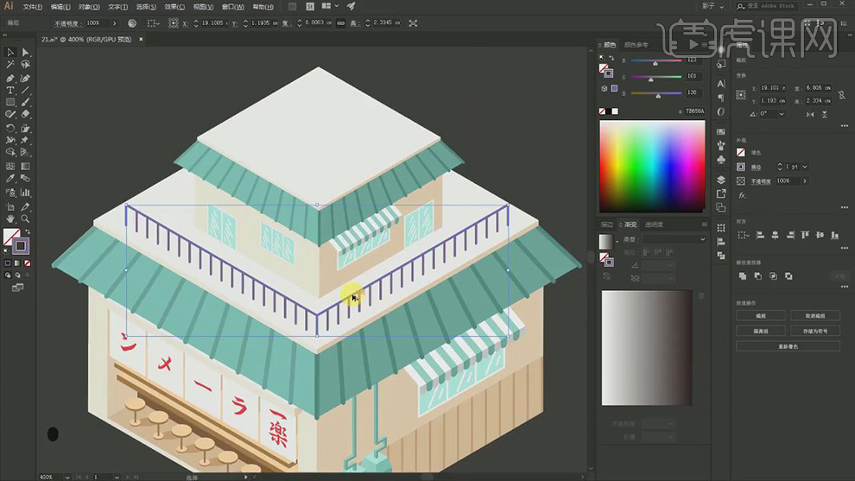Toggle constrain width and height proportions link
Screen dimensions: 855x481
pyautogui.click(x=340, y=22)
